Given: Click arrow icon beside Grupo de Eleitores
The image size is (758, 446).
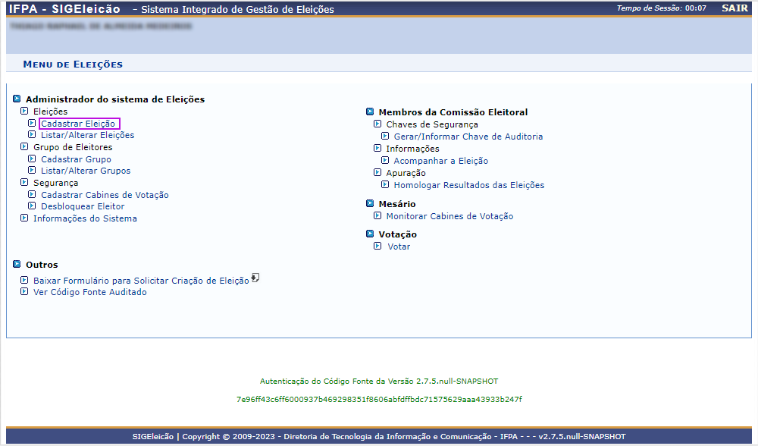Looking at the screenshot, I should point(24,146).
